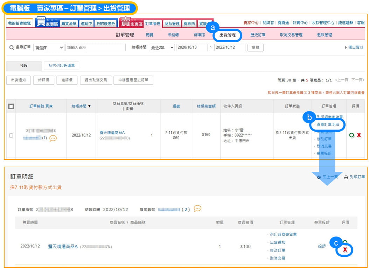Open the 請選擇 search type dropdown

click(49, 48)
